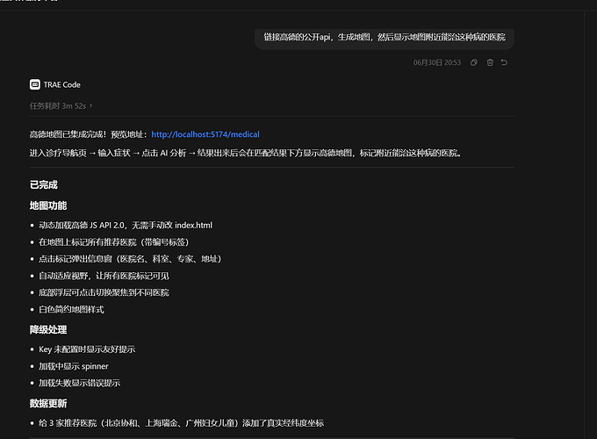Click the 已完成 heading
The width and height of the screenshot is (597, 439).
(x=44, y=185)
